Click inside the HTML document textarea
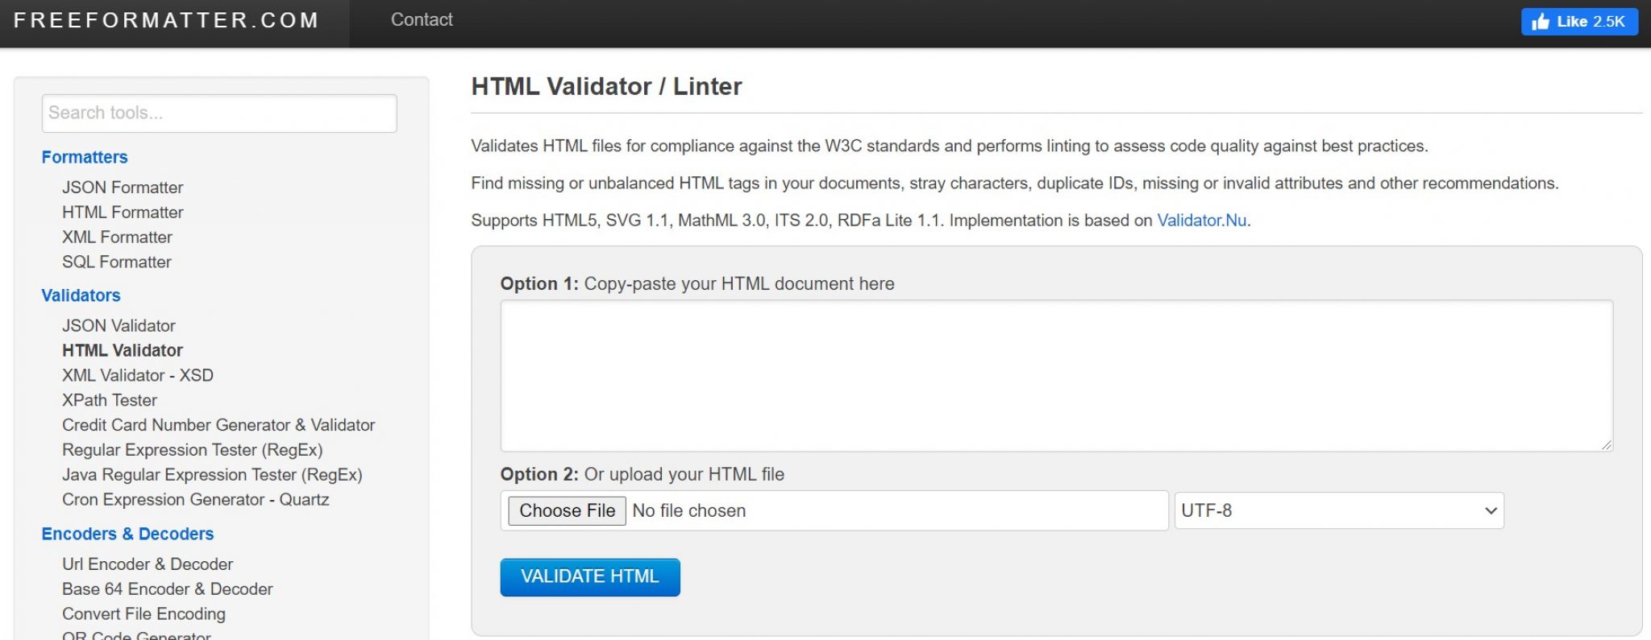 1056,376
